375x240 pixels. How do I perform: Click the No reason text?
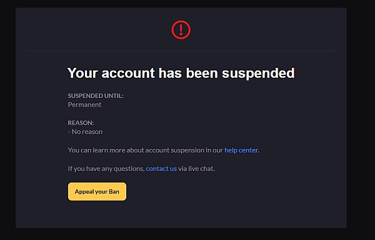click(87, 132)
